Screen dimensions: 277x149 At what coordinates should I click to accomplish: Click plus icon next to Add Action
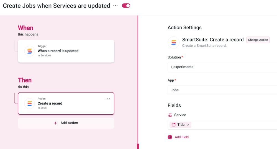(56, 123)
